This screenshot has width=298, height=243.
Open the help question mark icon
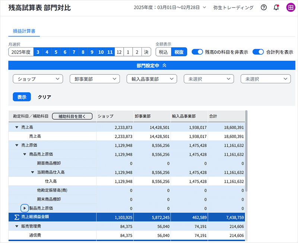click(264, 7)
